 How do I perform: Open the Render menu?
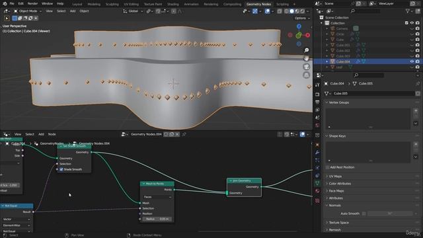pyautogui.click(x=32, y=4)
